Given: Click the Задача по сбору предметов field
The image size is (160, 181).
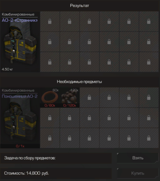Looking at the screenshot, I should tap(56, 158).
